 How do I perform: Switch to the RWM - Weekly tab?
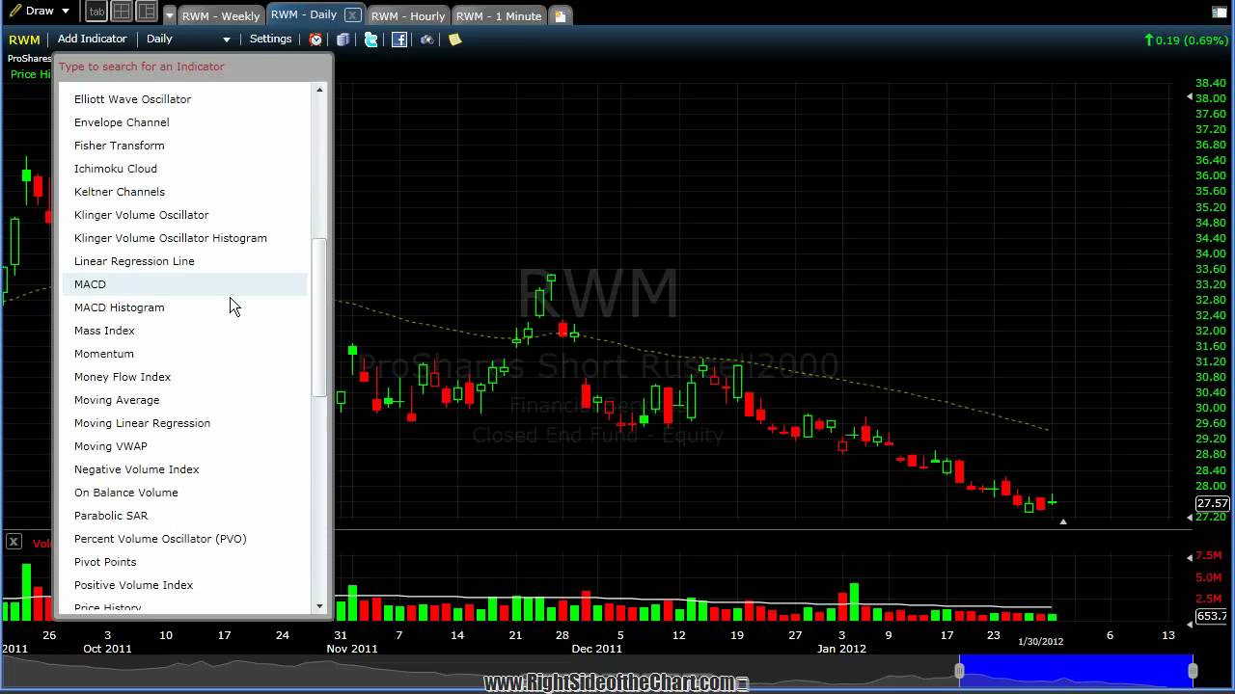[x=220, y=15]
